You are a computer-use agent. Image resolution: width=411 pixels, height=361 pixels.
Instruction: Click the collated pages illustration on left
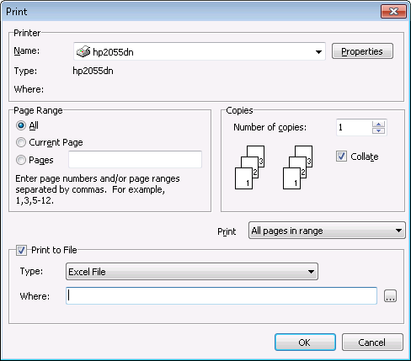point(249,167)
